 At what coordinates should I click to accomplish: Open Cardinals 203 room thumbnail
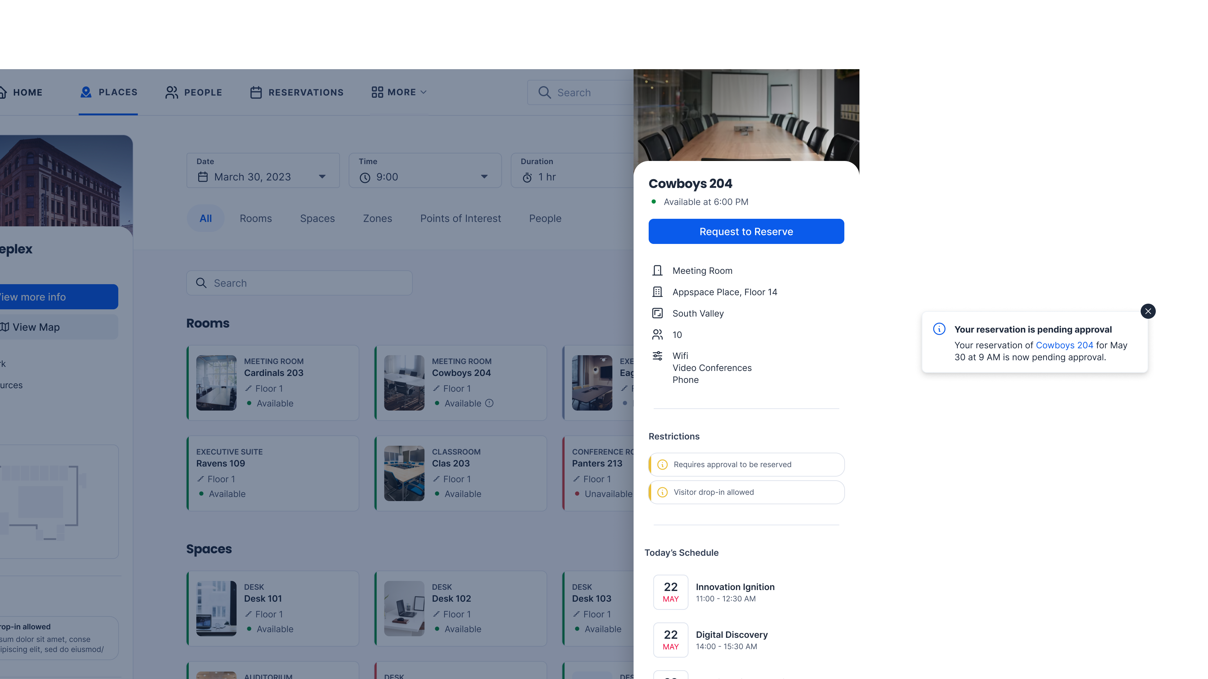click(216, 383)
